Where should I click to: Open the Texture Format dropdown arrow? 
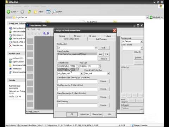[x=77, y=66]
